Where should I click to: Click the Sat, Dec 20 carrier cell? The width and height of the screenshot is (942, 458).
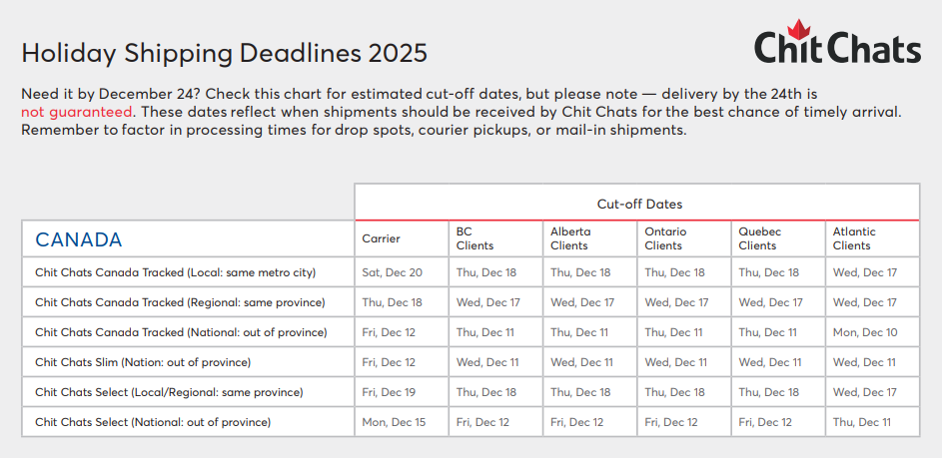pos(392,272)
